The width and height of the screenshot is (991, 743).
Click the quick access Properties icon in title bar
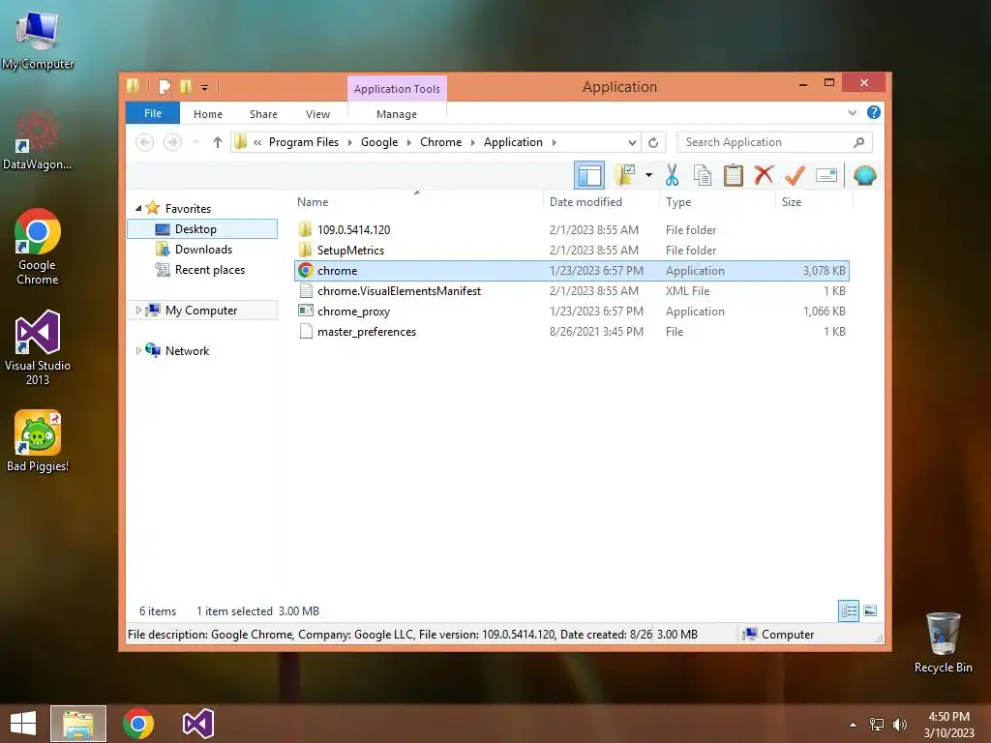click(x=165, y=86)
